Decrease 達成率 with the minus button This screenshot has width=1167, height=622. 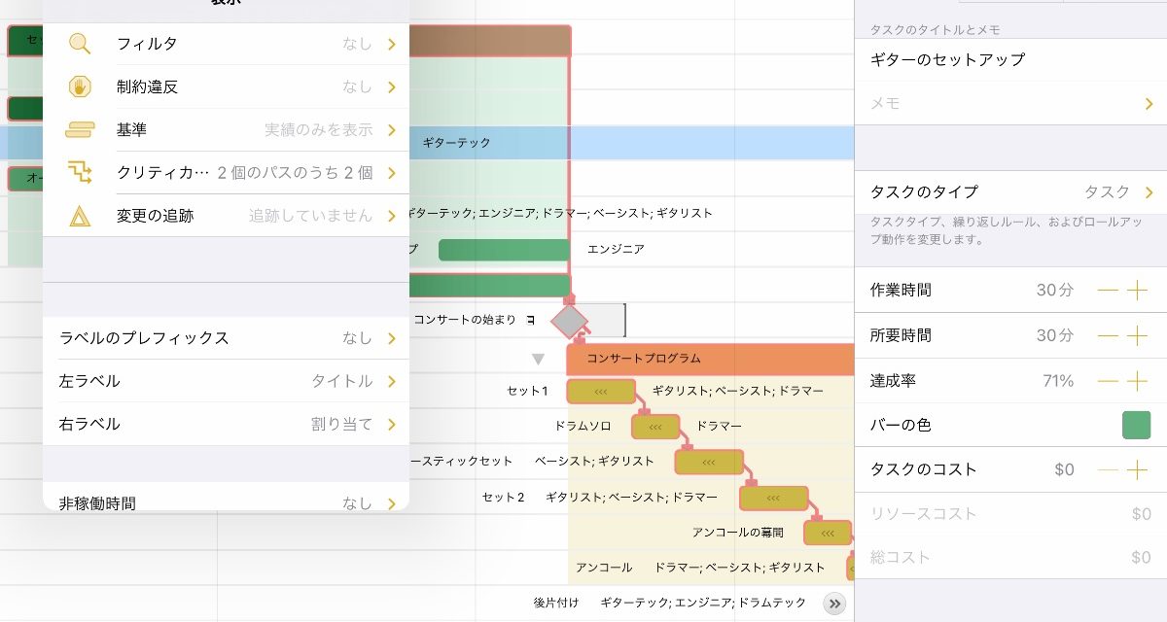1108,381
